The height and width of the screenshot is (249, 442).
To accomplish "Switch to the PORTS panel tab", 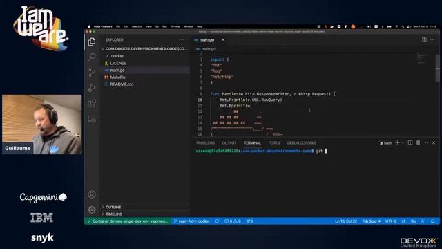I will [274, 143].
